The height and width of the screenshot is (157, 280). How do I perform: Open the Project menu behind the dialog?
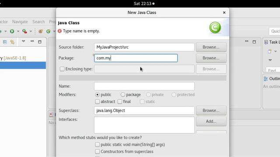pos(52,22)
